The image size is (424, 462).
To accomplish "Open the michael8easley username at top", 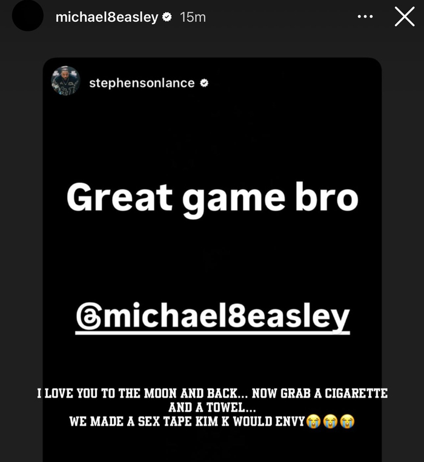I will (x=107, y=17).
